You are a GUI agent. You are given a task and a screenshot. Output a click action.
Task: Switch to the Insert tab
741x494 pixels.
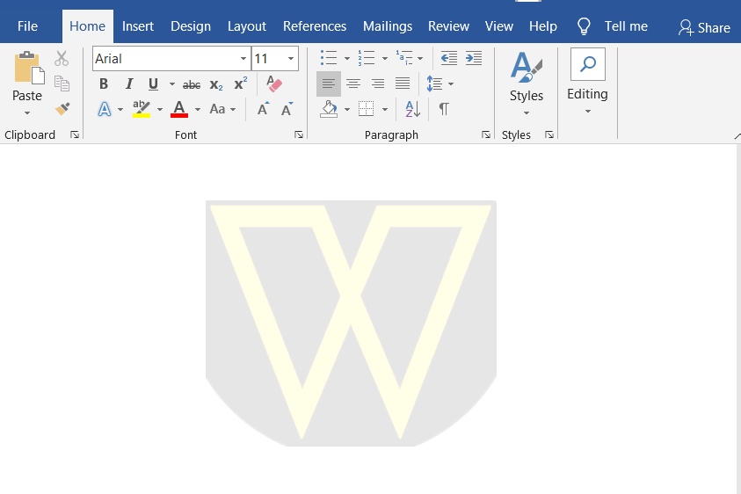[x=138, y=26]
